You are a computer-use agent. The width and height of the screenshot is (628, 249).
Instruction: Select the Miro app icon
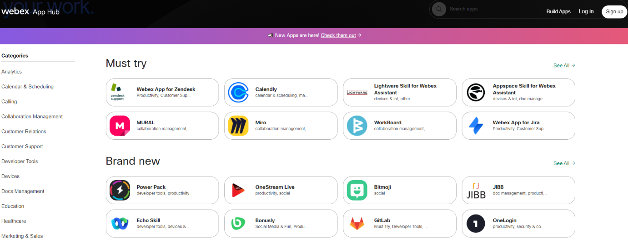click(238, 126)
